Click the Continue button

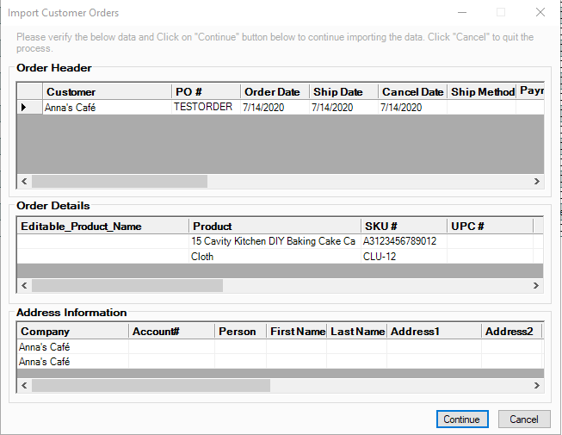click(462, 419)
